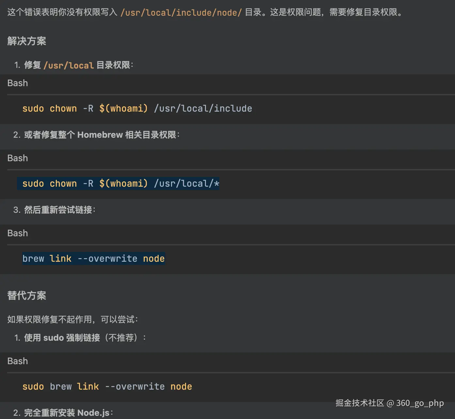Click the 解决方案 heading
455x419 pixels.
pyautogui.click(x=27, y=41)
